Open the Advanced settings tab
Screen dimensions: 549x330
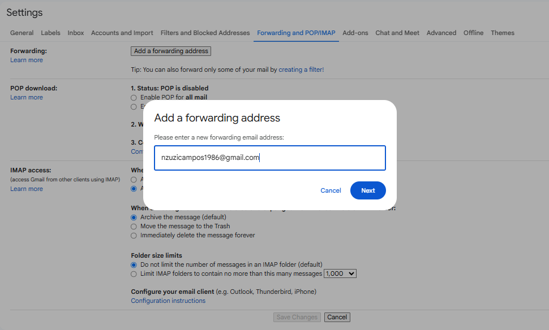tap(441, 33)
